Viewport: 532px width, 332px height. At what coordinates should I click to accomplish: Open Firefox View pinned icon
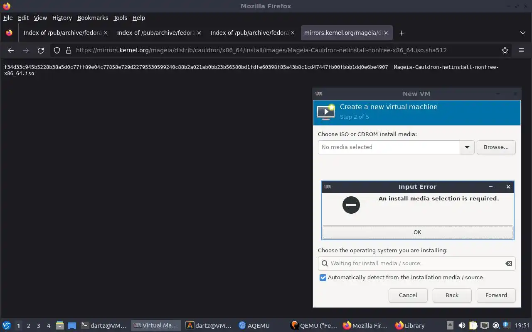(x=9, y=33)
